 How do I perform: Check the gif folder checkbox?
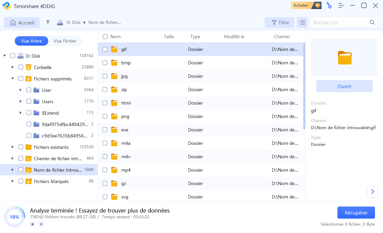(x=105, y=49)
